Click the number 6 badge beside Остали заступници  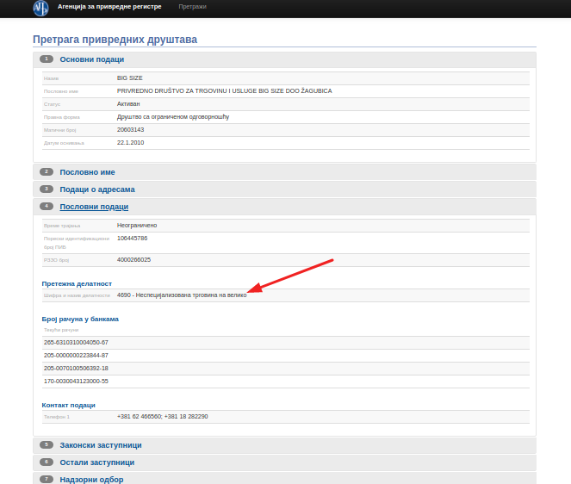[47, 462]
